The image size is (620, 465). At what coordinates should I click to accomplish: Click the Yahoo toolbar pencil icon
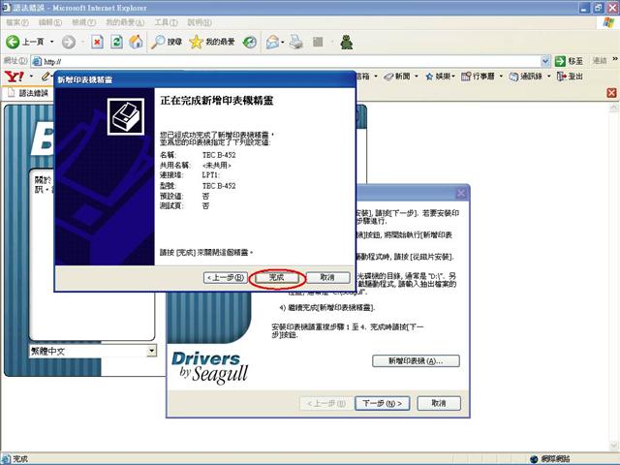tap(46, 77)
